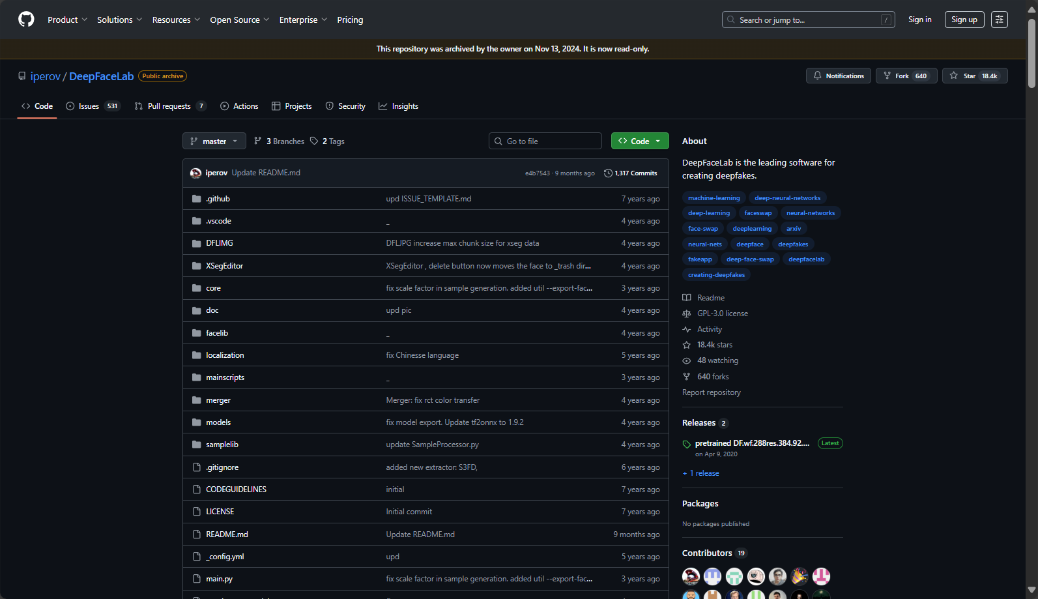The image size is (1038, 599).
Task: Open the _config.yml file
Action: [225, 557]
